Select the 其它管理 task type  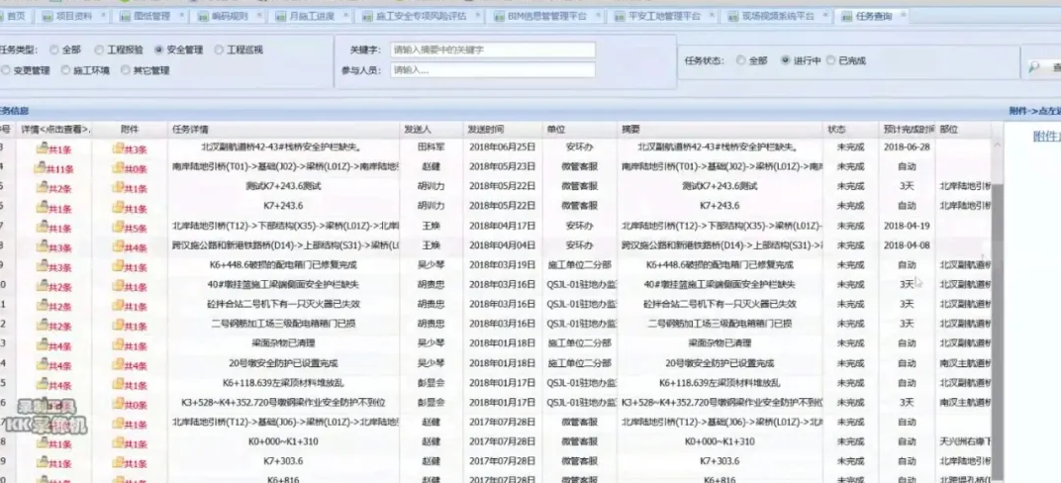click(125, 69)
